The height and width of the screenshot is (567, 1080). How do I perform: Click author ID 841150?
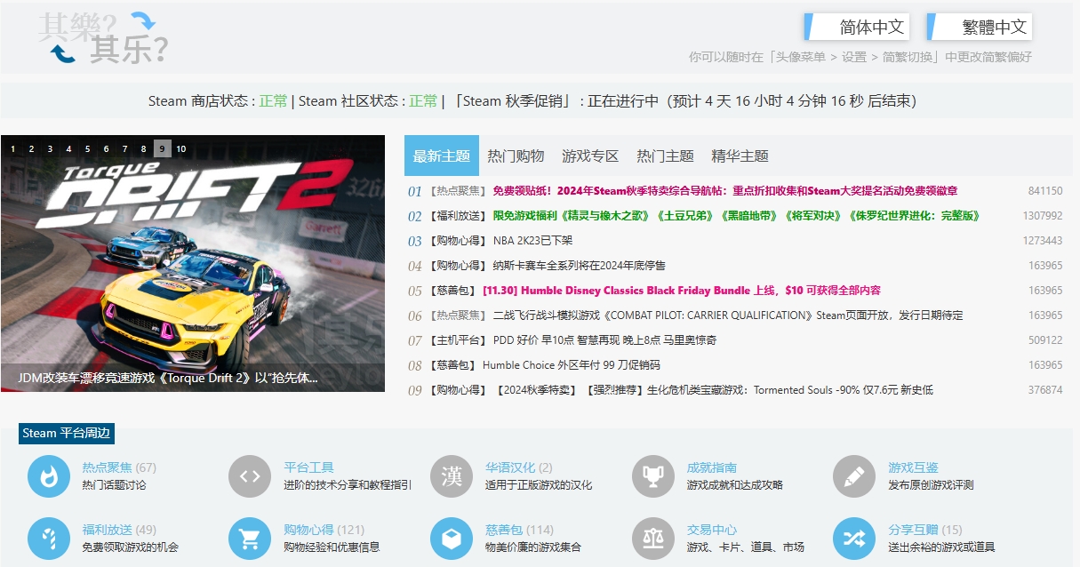click(x=1044, y=191)
